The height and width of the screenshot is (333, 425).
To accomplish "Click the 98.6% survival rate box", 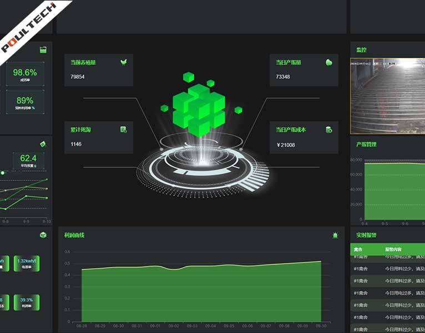I will (x=25, y=74).
